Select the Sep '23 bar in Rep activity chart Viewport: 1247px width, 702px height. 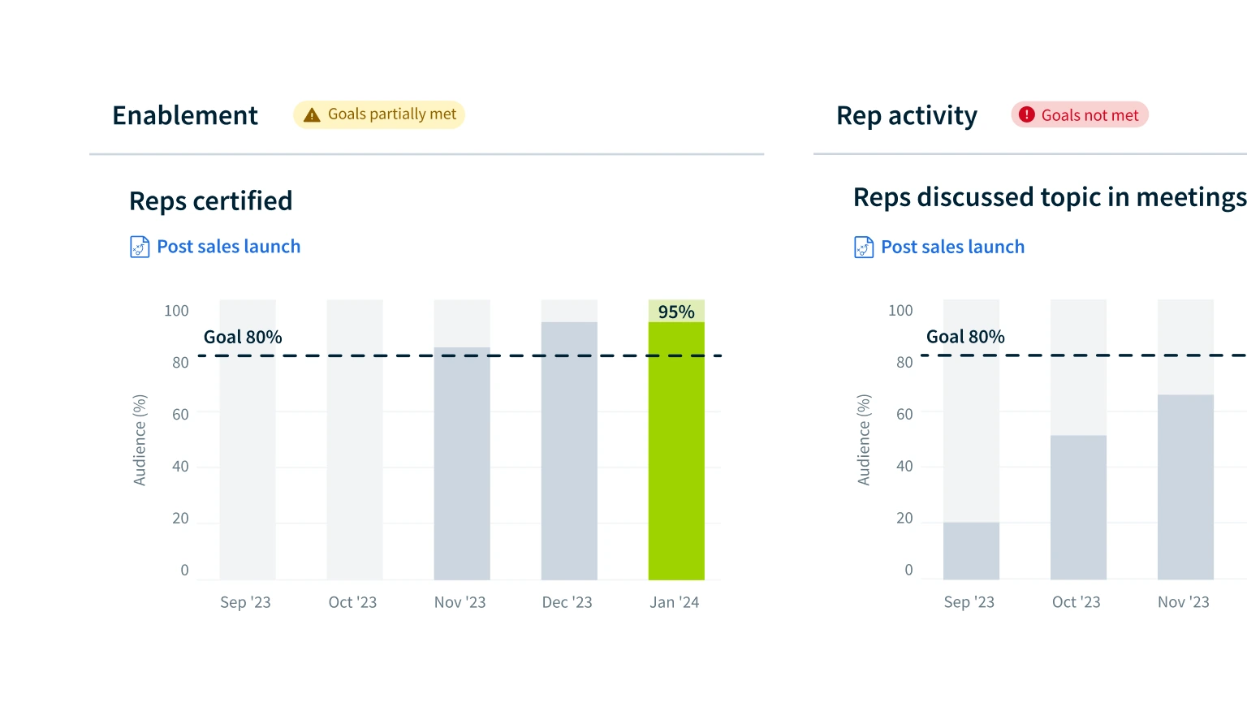coord(971,550)
